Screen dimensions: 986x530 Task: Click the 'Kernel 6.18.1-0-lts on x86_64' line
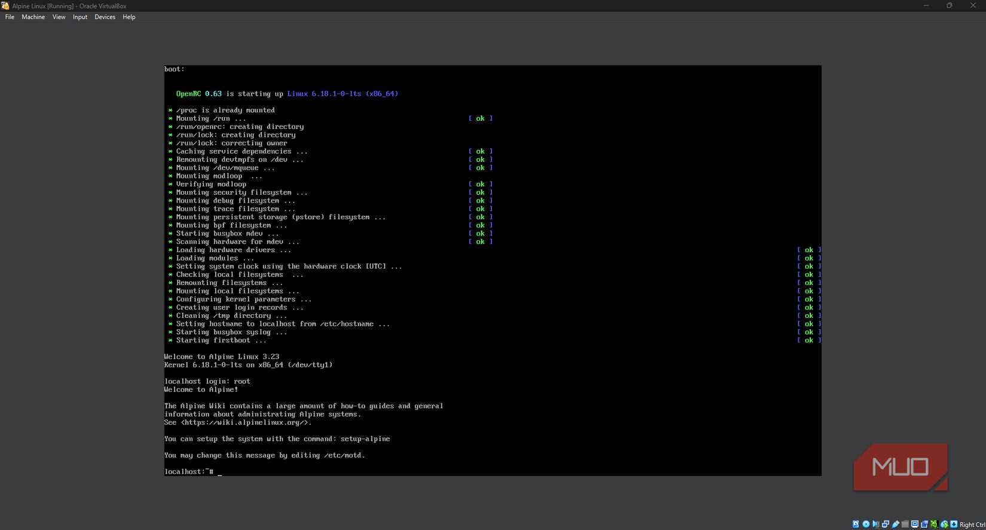point(249,365)
